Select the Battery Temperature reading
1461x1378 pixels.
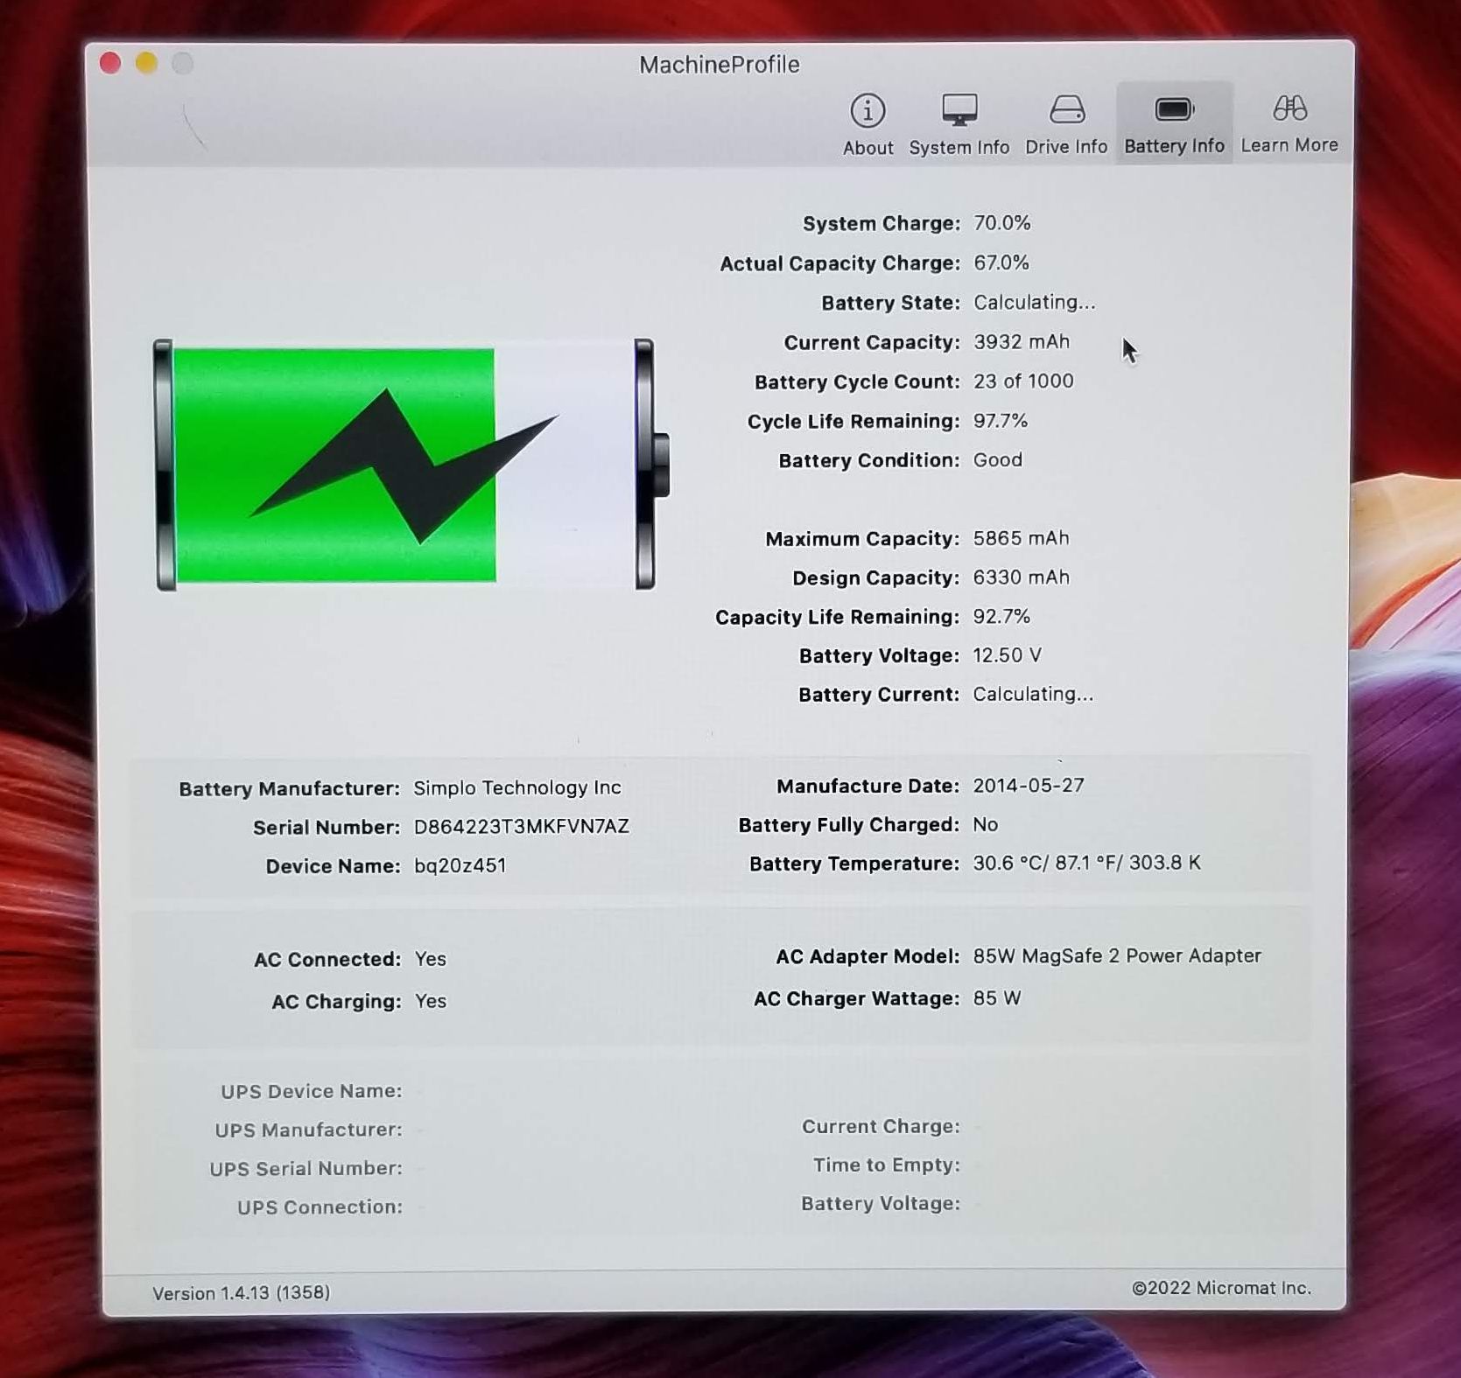(x=1085, y=864)
